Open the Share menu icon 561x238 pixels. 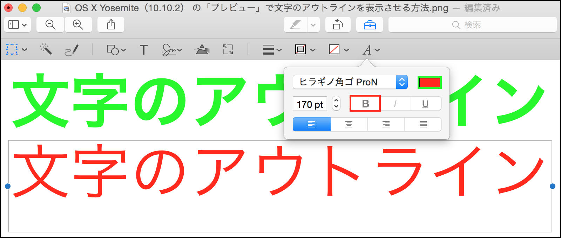tap(111, 24)
